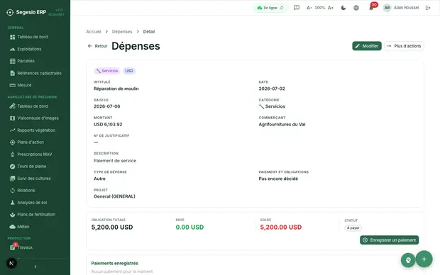
Task: Click the Visionneuse d'images map icon
Action: point(12,118)
